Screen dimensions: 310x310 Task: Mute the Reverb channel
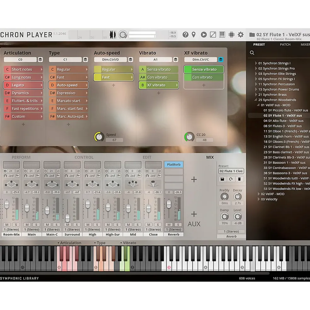point(169,225)
